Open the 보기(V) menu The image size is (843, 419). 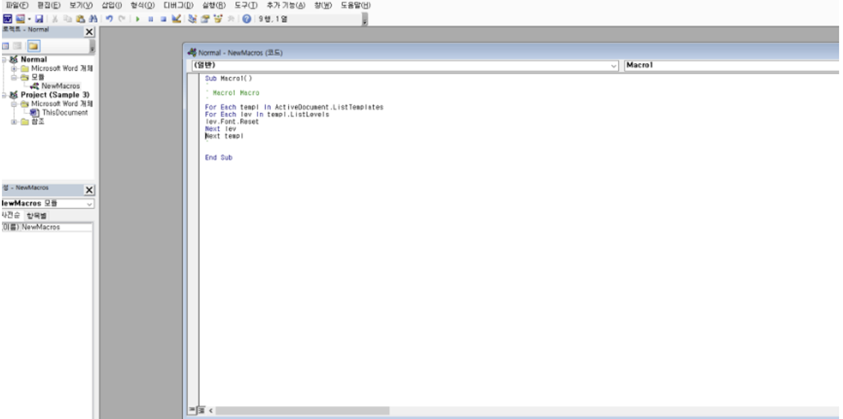pyautogui.click(x=81, y=5)
